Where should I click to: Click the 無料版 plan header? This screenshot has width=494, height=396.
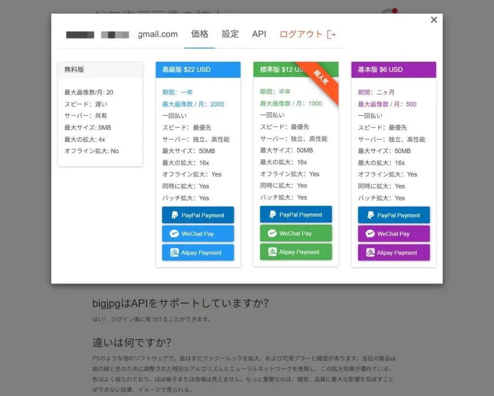pos(100,70)
